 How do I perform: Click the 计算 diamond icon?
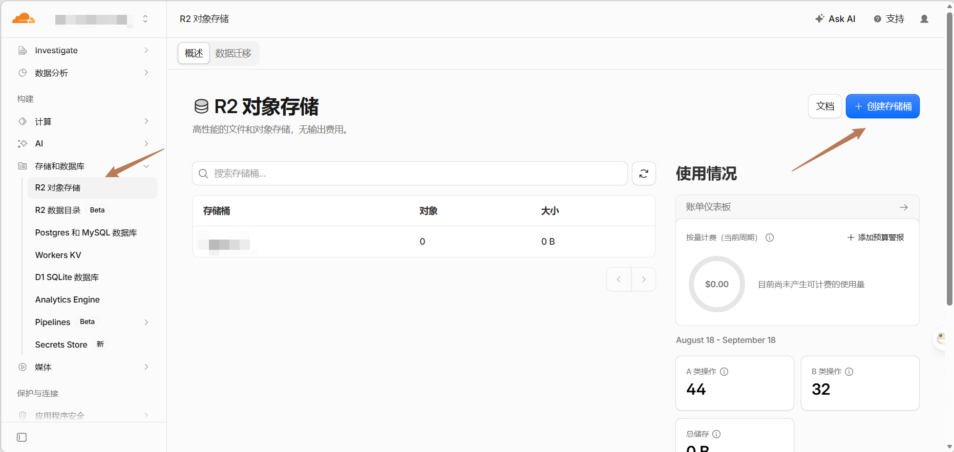tap(23, 121)
